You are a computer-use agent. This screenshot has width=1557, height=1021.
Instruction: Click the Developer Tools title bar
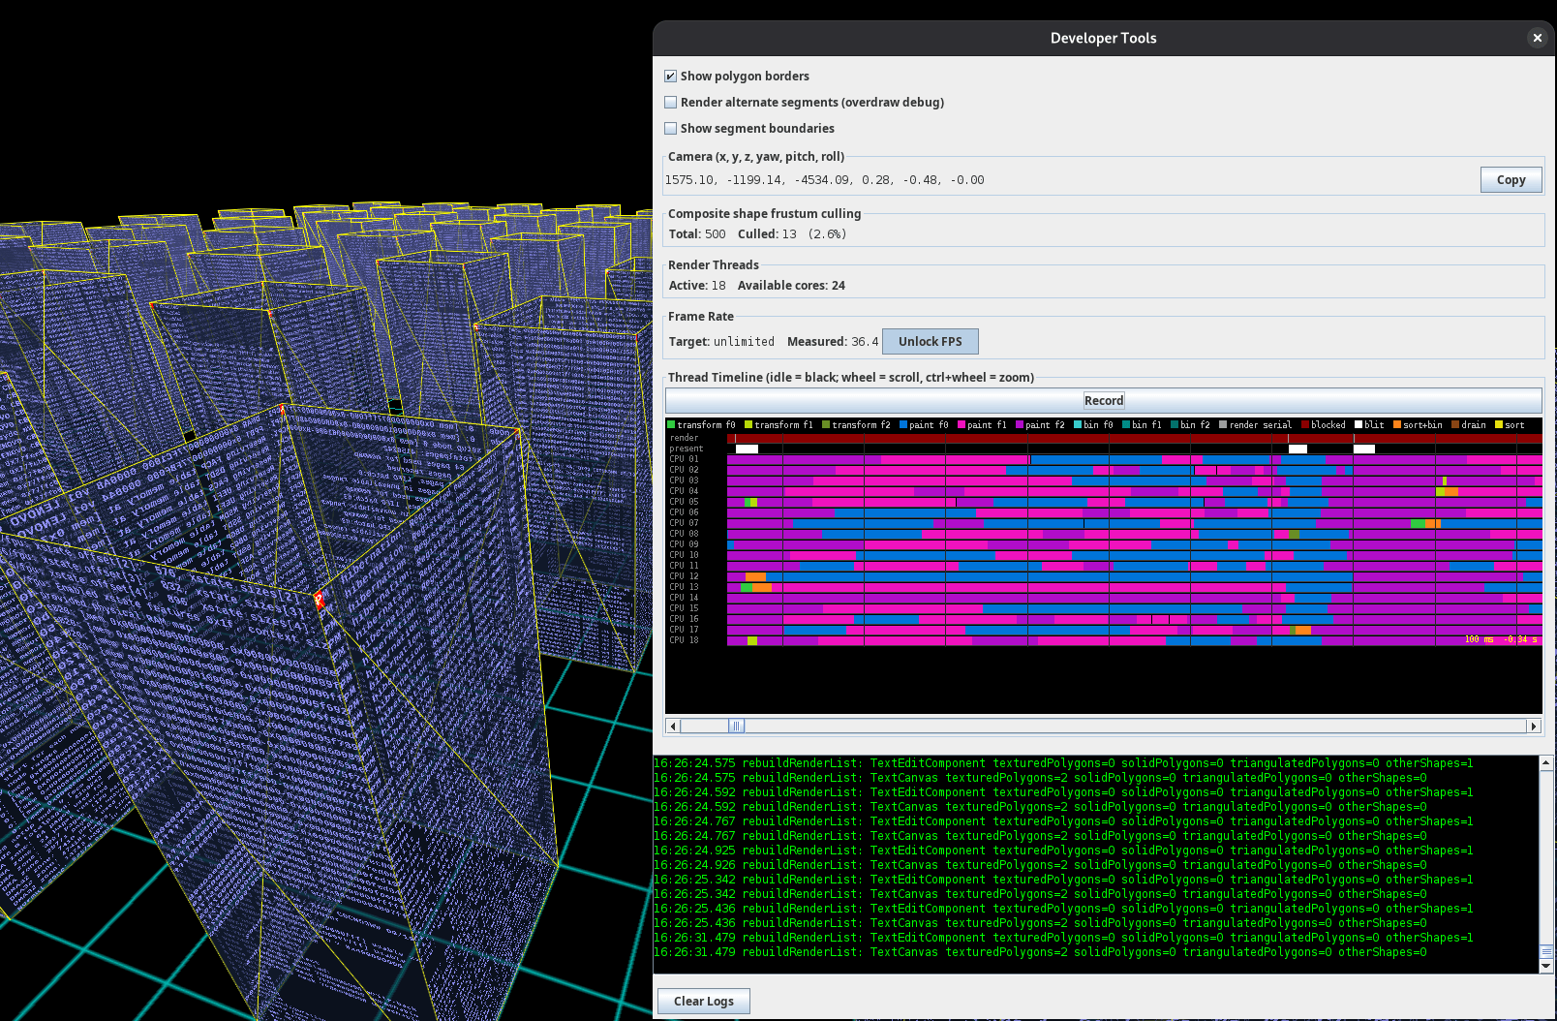(x=1103, y=38)
